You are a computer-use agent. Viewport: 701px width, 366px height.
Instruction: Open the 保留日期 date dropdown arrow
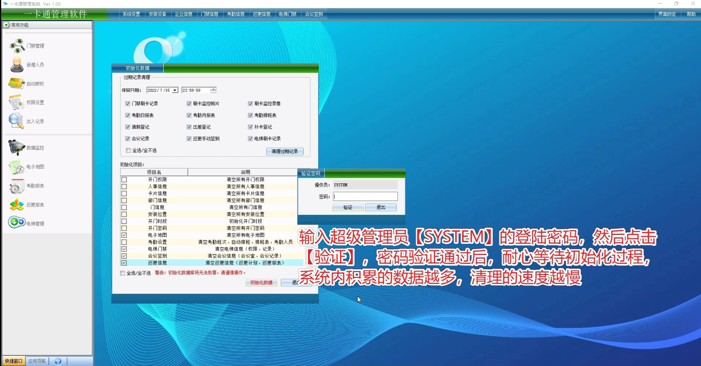click(x=175, y=90)
